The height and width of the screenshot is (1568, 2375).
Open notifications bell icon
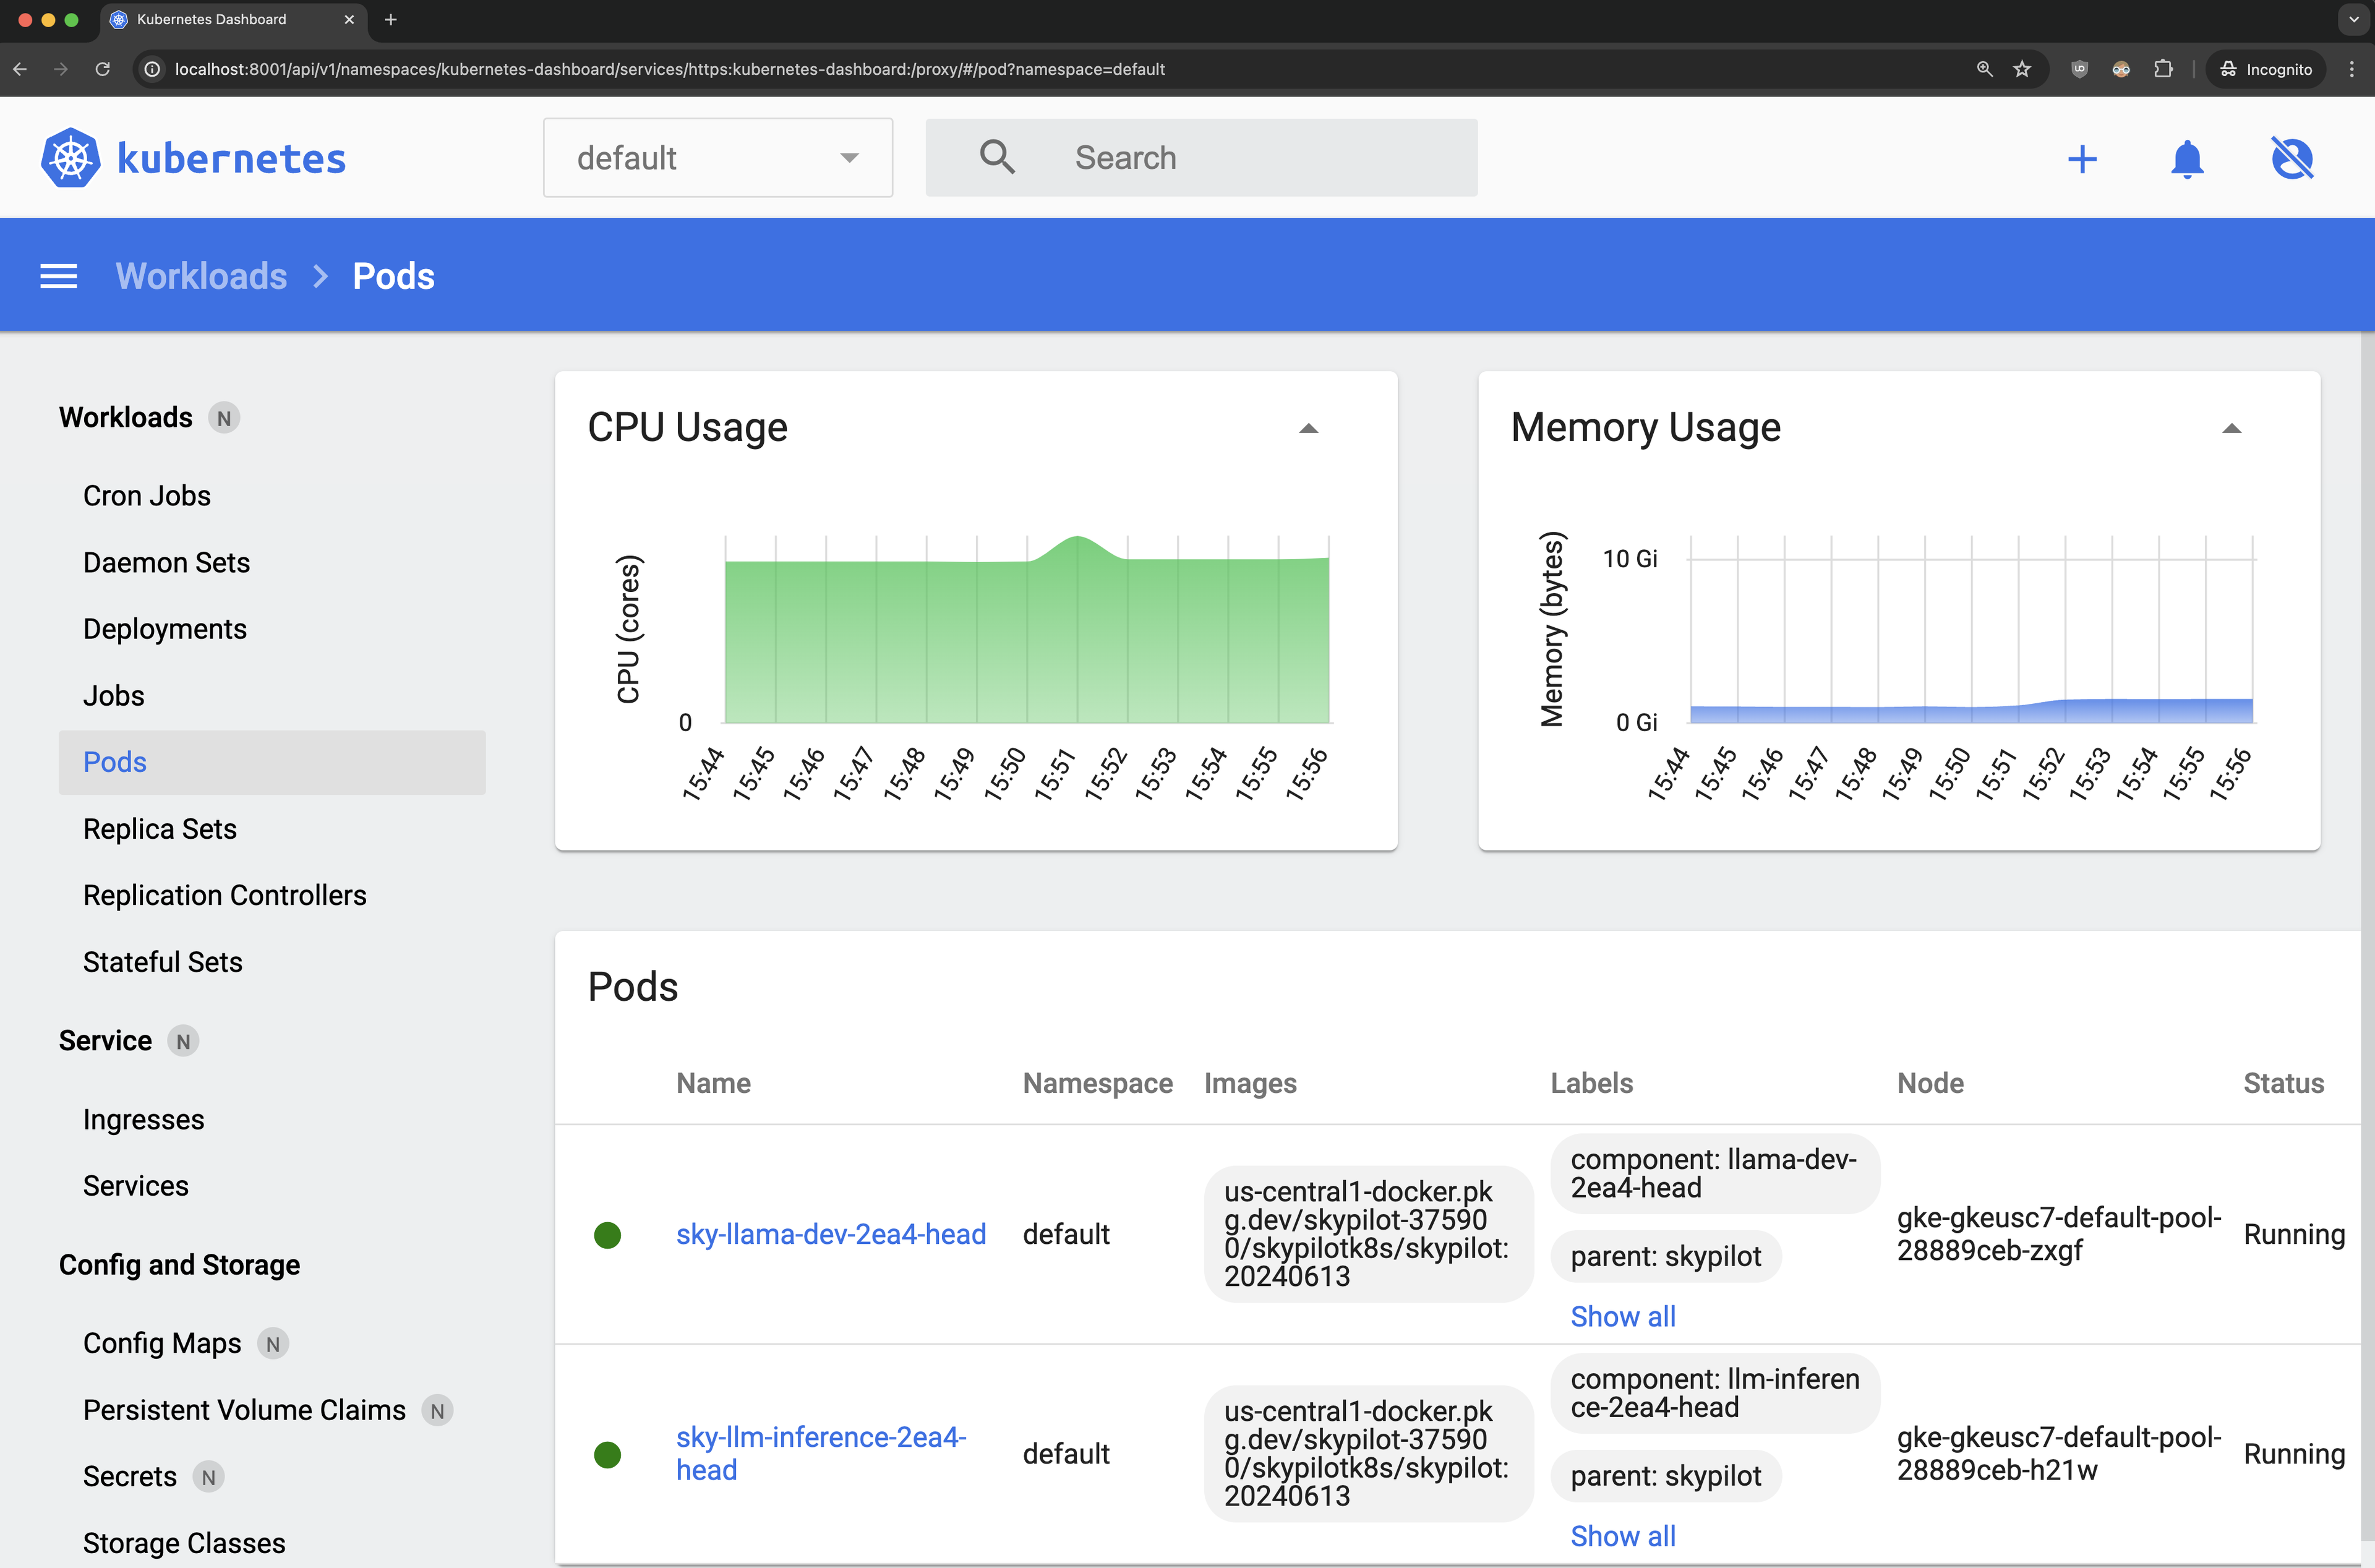tap(2187, 159)
